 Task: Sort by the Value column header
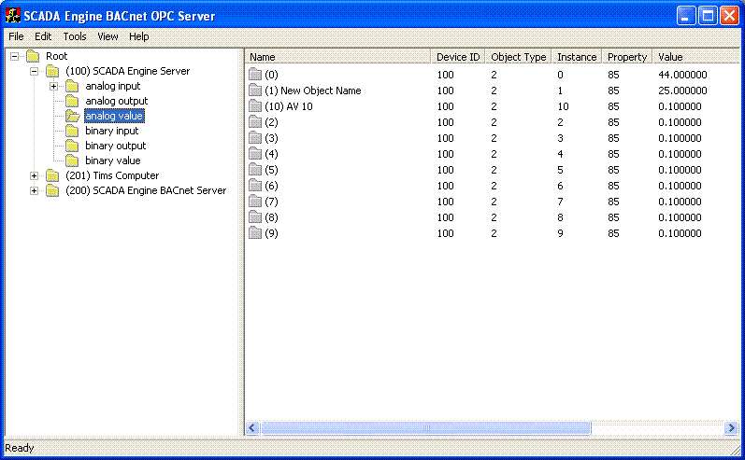coord(696,57)
